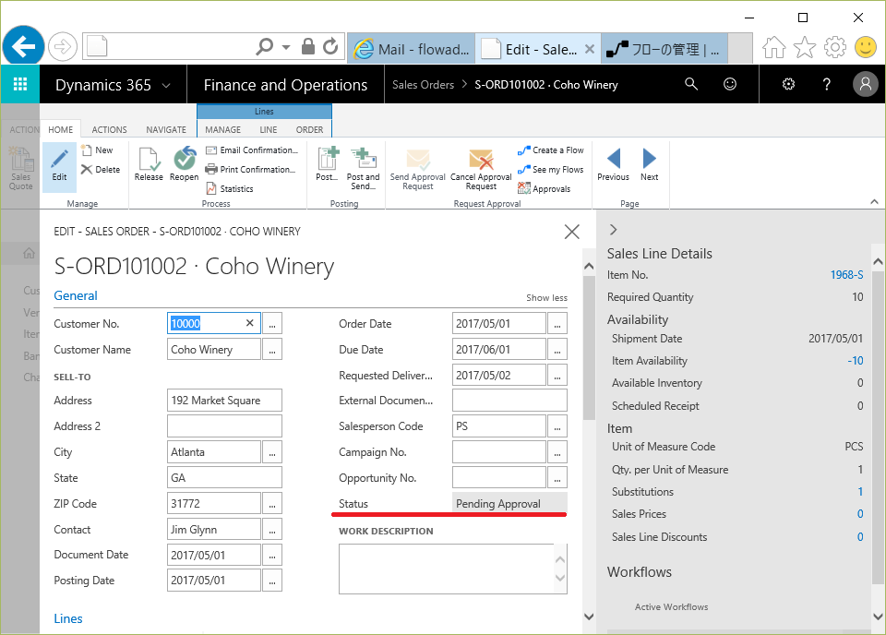The height and width of the screenshot is (635, 886).
Task: Click the External Document No. field
Action: (509, 400)
